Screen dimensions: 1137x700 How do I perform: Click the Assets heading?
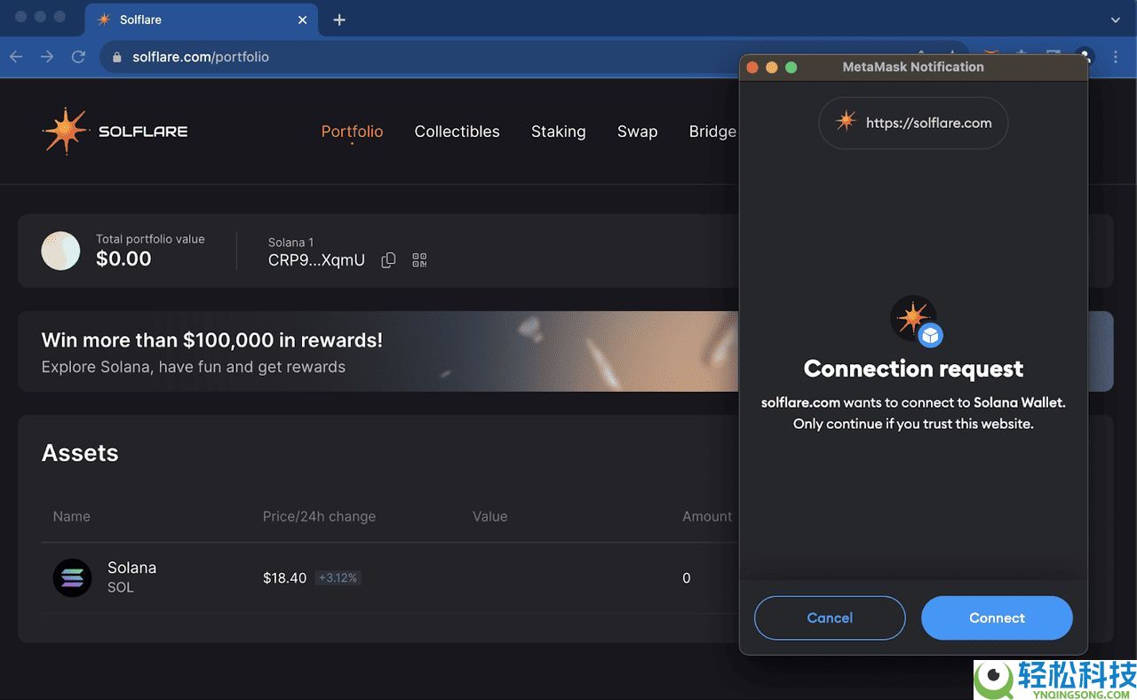(80, 453)
